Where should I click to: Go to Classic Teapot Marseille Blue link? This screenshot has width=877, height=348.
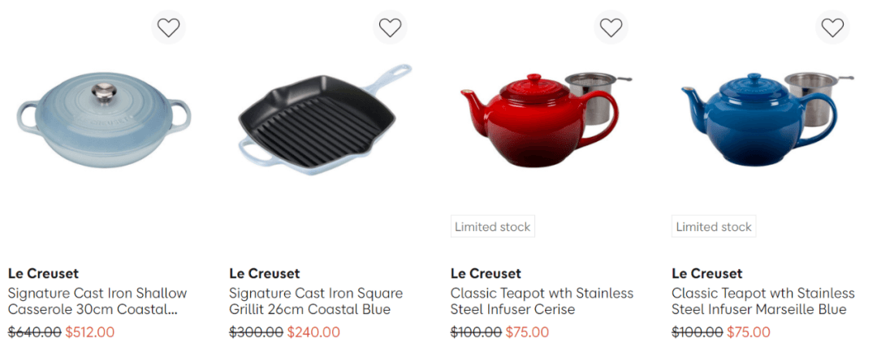point(763,301)
